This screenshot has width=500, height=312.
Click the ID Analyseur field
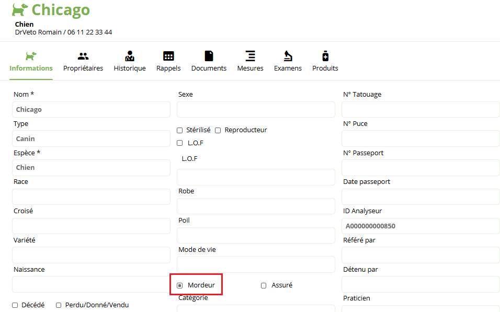[421, 226]
